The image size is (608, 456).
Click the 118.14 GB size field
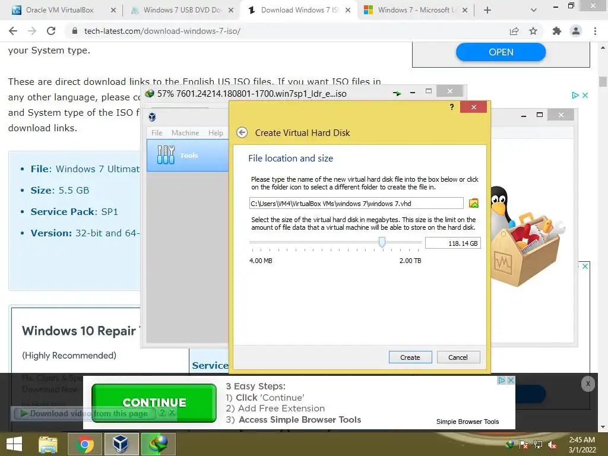(453, 243)
